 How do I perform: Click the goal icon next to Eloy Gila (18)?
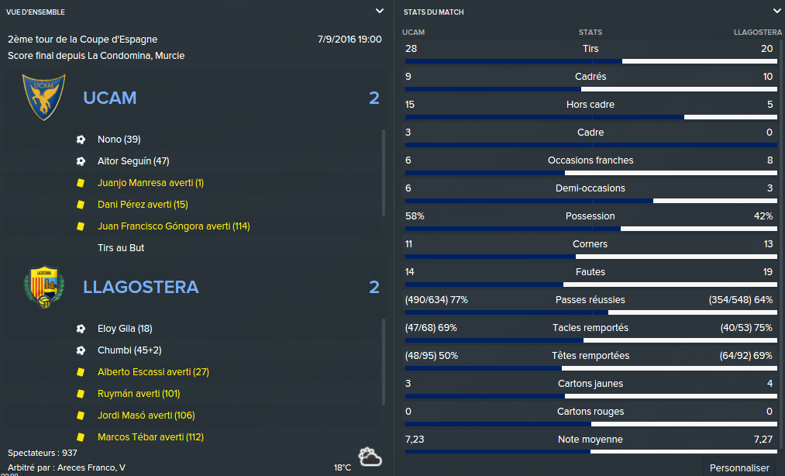pyautogui.click(x=81, y=329)
